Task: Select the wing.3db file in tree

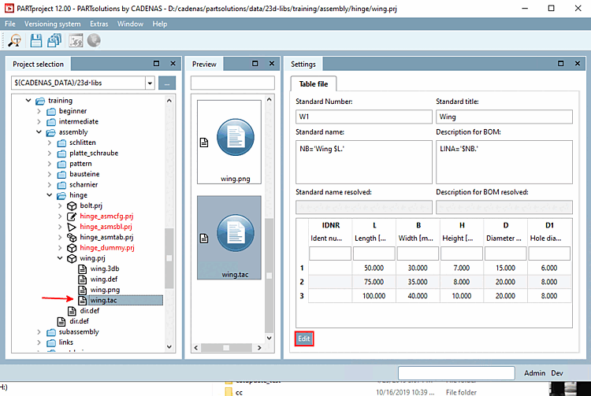Action: [x=105, y=268]
